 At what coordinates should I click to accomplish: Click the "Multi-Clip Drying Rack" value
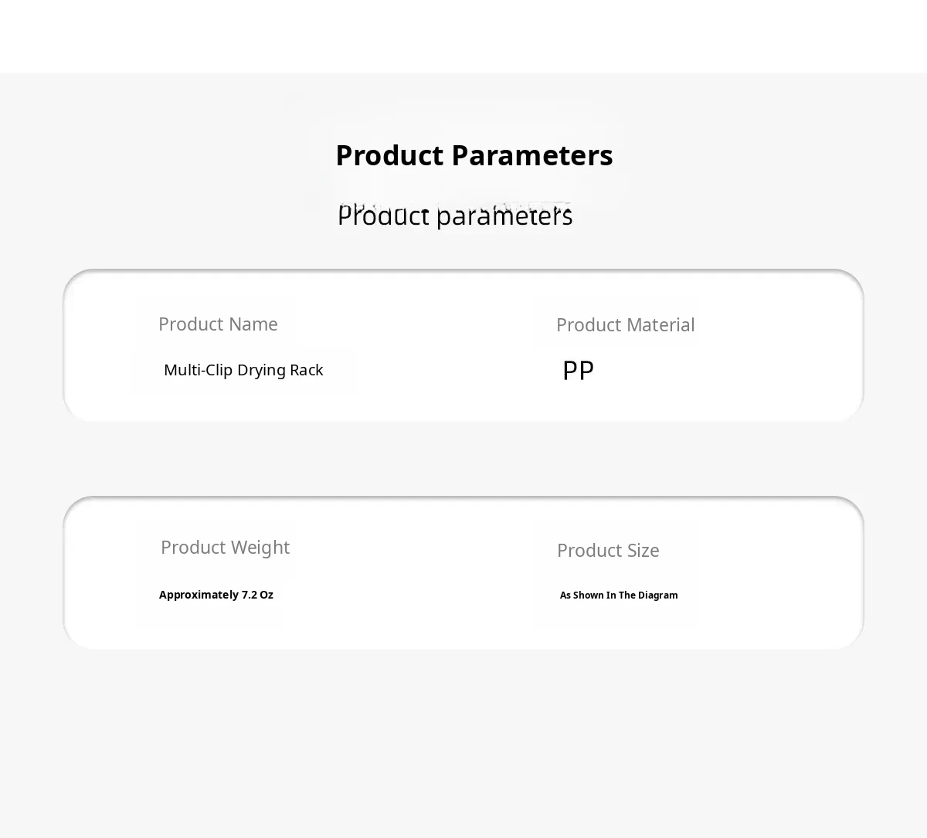tap(243, 370)
